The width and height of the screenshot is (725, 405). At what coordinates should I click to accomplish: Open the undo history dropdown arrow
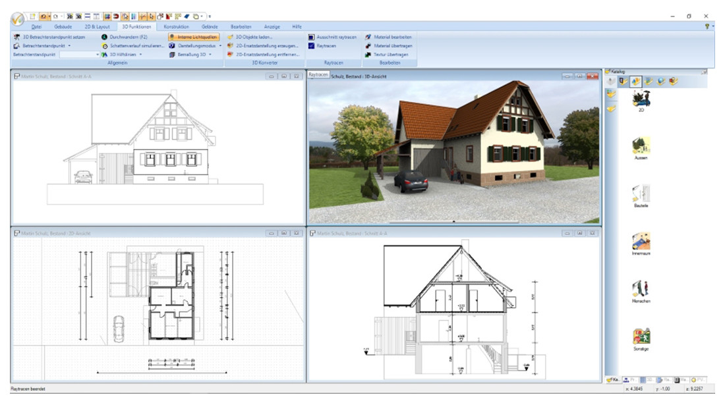[x=49, y=16]
